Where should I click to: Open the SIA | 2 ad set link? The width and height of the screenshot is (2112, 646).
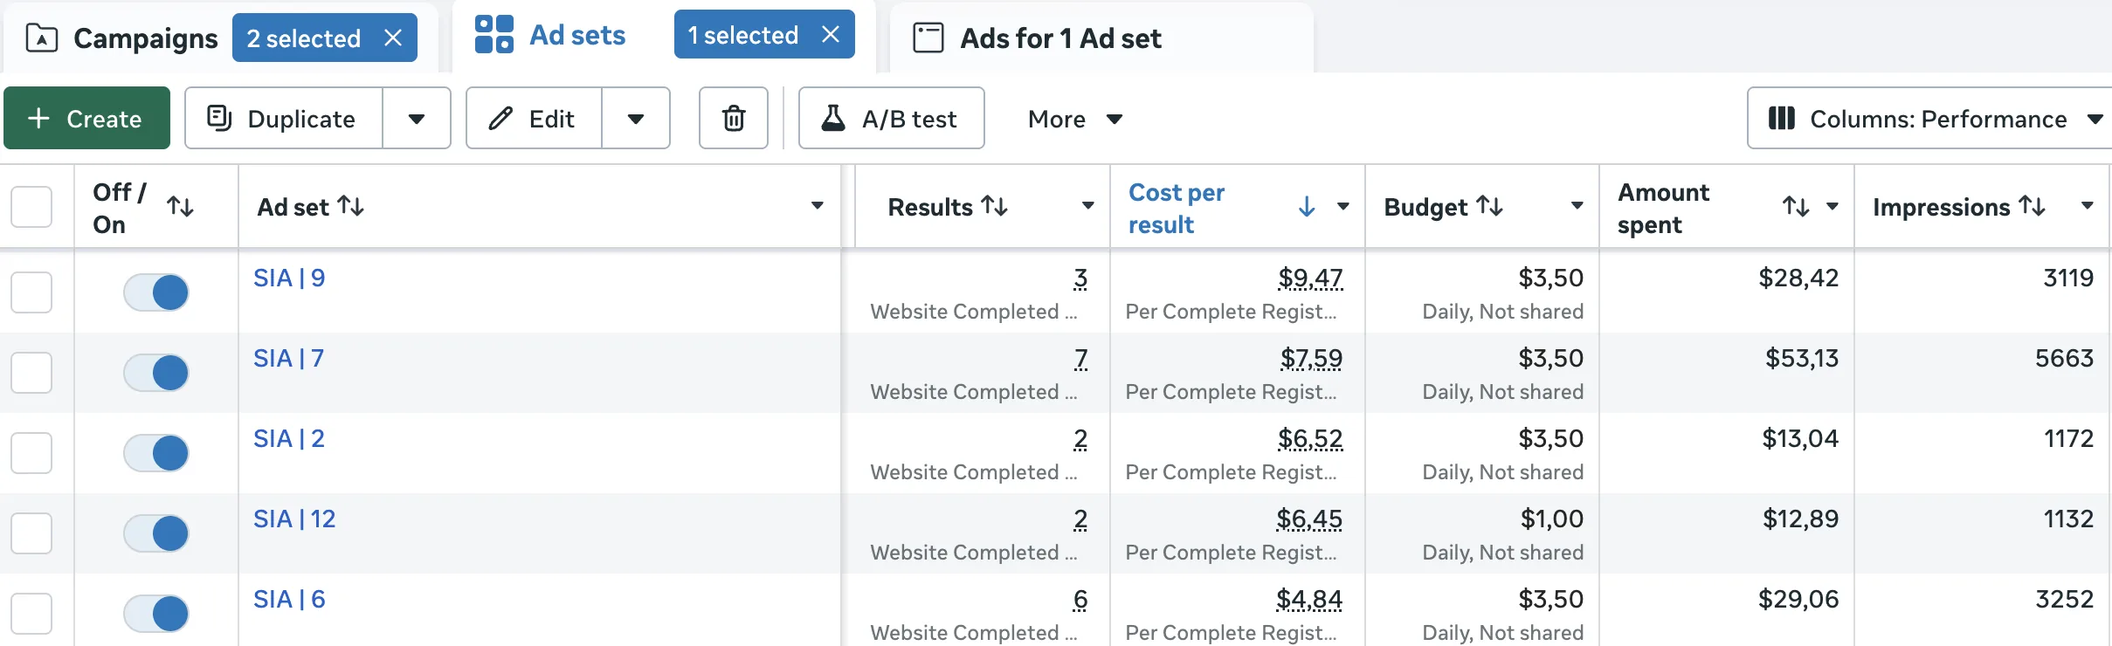pos(289,438)
